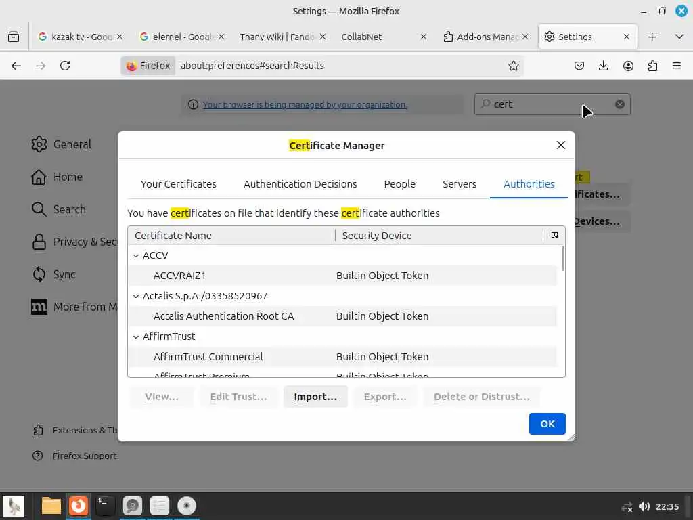Open the disc burner taskbar icon

187,506
